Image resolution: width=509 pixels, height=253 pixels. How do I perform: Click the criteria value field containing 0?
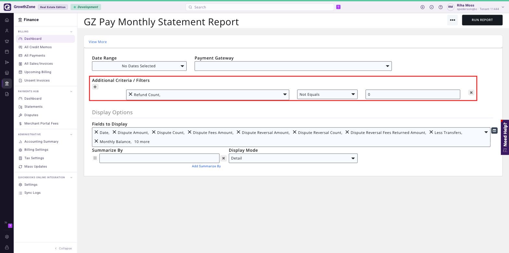pyautogui.click(x=413, y=94)
